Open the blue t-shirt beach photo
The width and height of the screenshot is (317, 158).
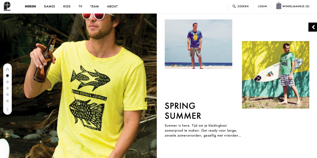(198, 44)
